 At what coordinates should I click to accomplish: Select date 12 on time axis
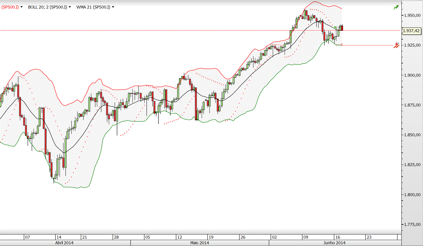180,237
